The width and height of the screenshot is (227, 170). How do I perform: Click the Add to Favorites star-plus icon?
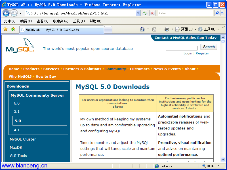pos(13,29)
